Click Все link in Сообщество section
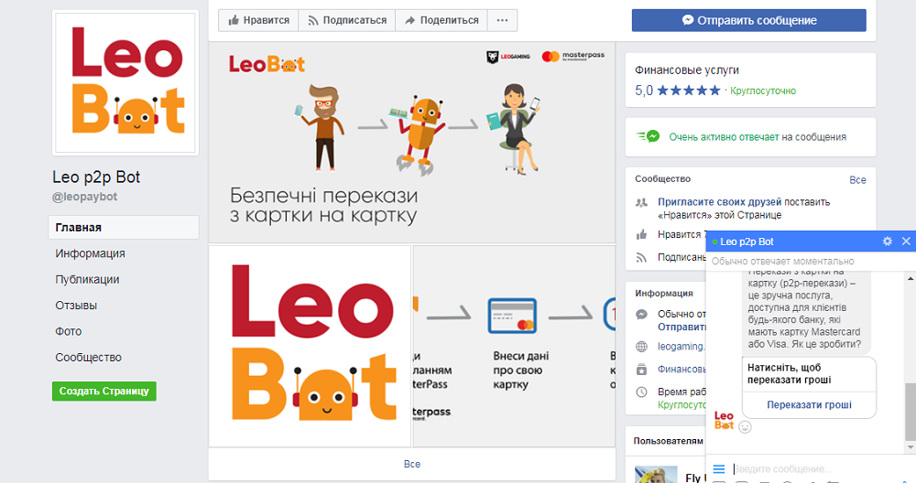 click(857, 180)
